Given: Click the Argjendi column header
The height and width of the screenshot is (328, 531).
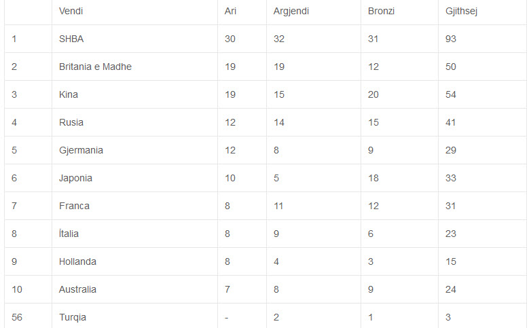Looking at the screenshot, I should click(x=291, y=11).
